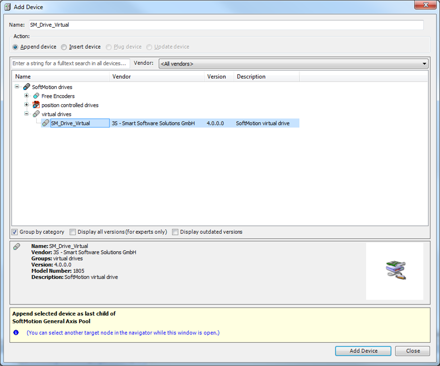440x366 pixels.
Task: Click the fulltext device search field
Action: tap(70, 63)
